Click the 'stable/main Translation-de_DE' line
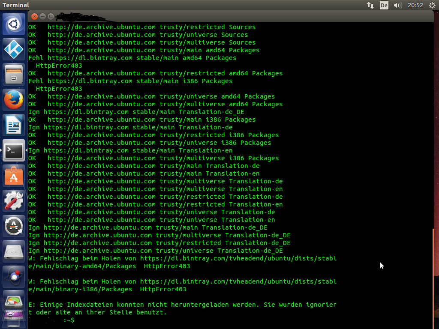The image size is (439, 329). 136,112
